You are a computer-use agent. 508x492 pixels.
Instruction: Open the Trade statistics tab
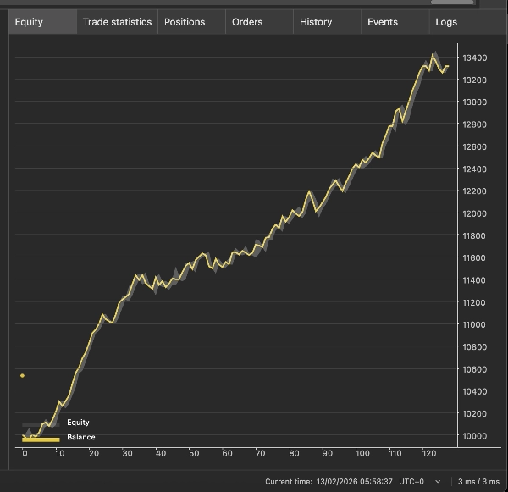click(117, 22)
